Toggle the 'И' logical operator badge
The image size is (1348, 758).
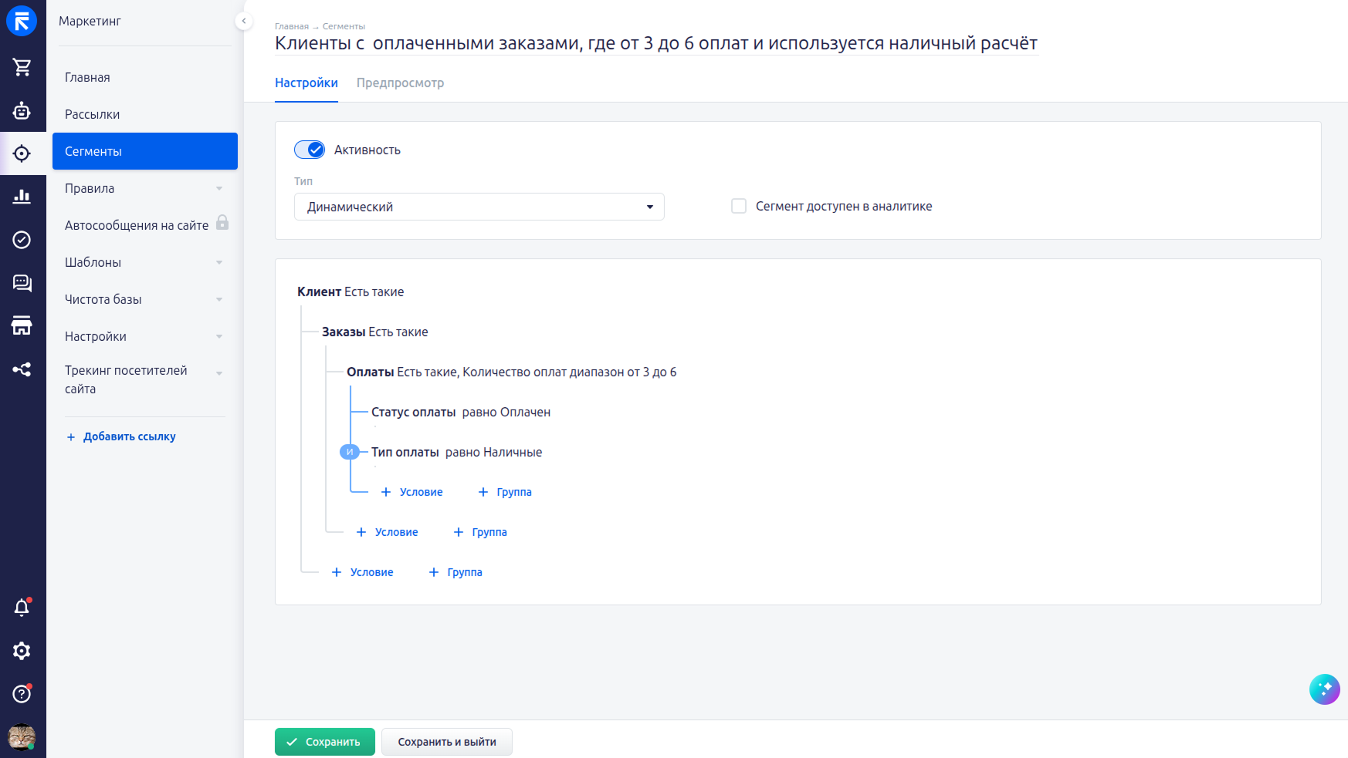point(349,452)
